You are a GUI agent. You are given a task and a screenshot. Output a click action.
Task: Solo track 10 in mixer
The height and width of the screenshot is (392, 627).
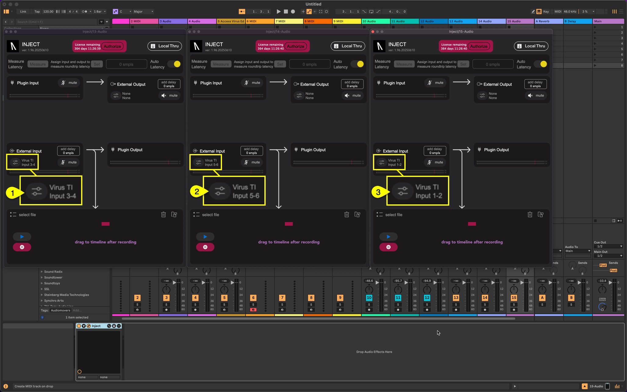[369, 304]
